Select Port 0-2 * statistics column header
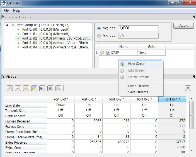196x157 pixels. tap(117, 99)
